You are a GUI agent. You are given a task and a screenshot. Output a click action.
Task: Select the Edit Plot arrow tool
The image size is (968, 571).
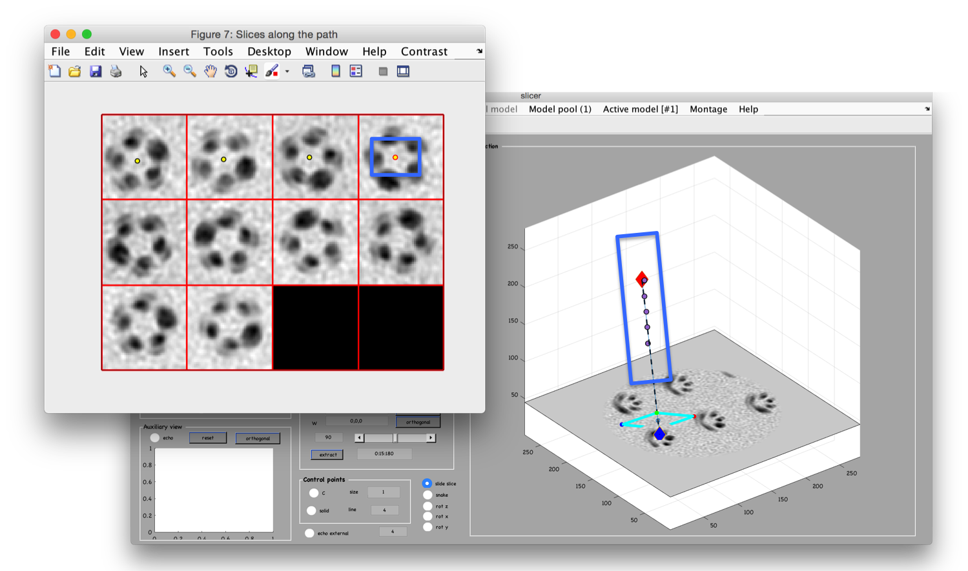click(x=143, y=71)
